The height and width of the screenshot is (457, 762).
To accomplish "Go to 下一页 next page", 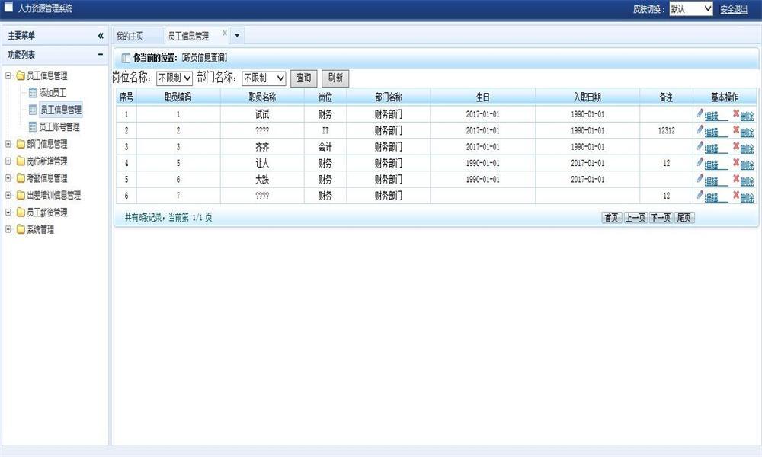I will (x=661, y=218).
